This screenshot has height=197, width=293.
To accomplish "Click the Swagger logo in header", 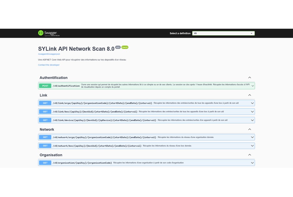I will [x=49, y=33].
